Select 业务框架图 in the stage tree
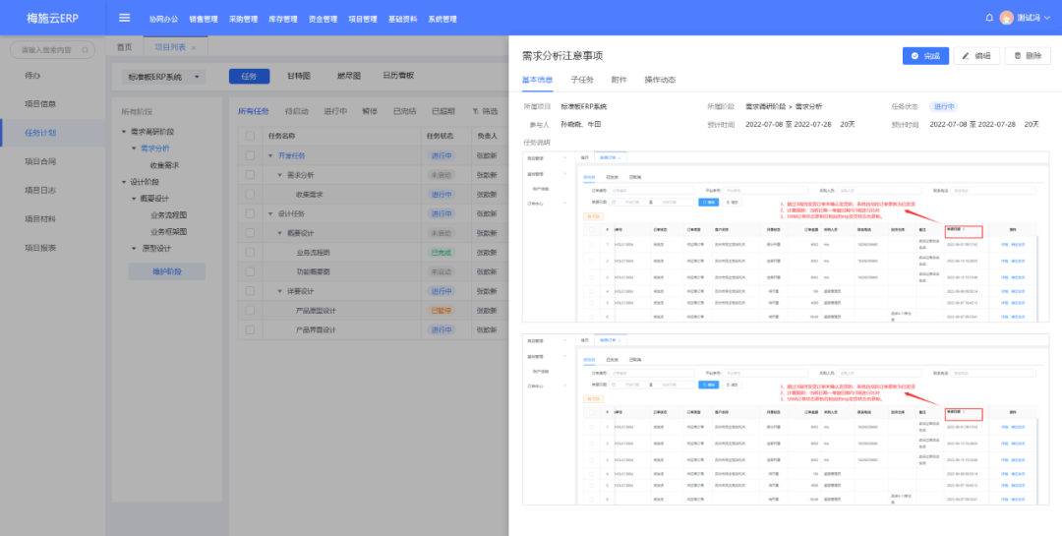The image size is (1062, 536). click(x=169, y=232)
